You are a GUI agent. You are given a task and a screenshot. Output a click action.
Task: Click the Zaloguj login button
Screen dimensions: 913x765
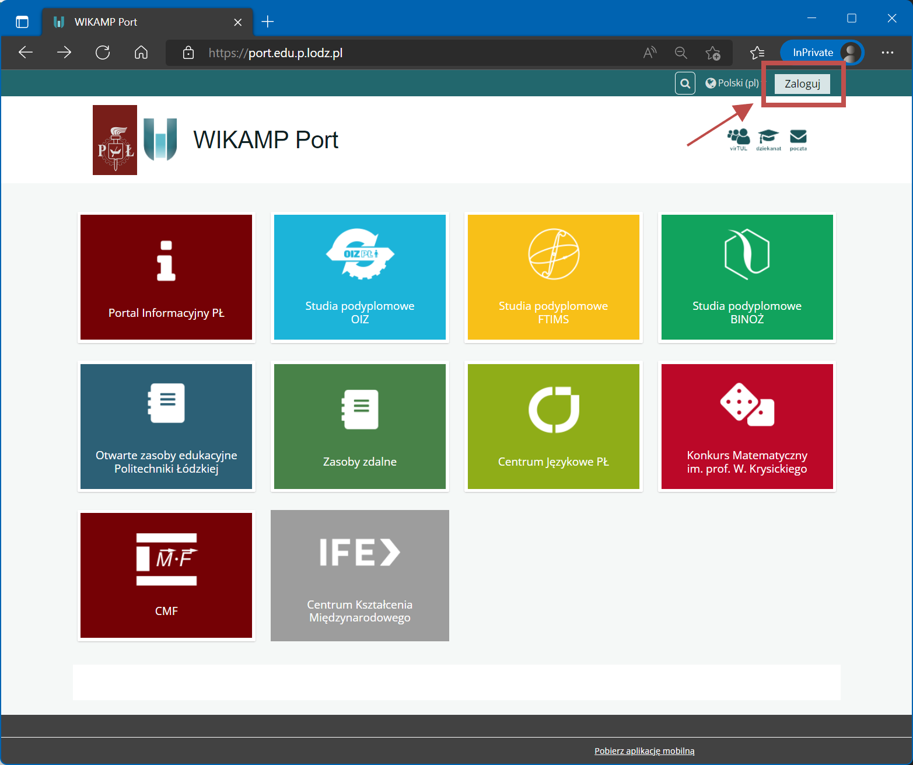802,83
